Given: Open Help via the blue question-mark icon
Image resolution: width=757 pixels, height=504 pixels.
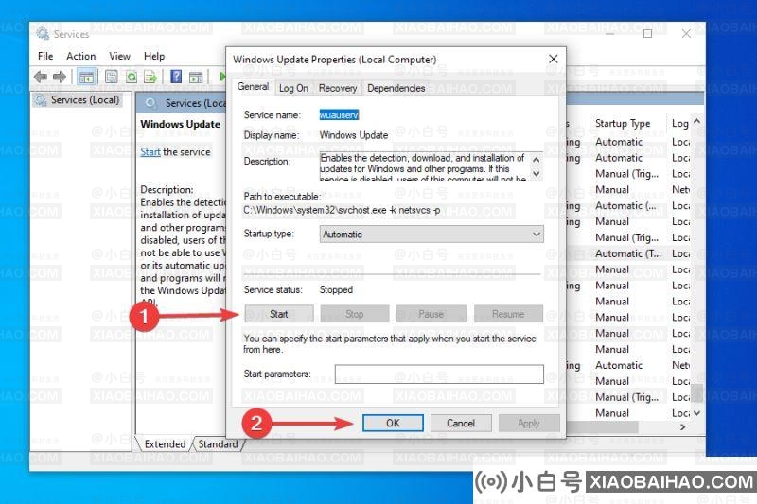Looking at the screenshot, I should [x=177, y=77].
